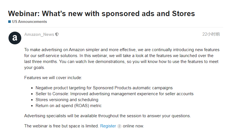228x137 pixels.
Task: Click the Advertising specialists sentence
Action: [107, 116]
